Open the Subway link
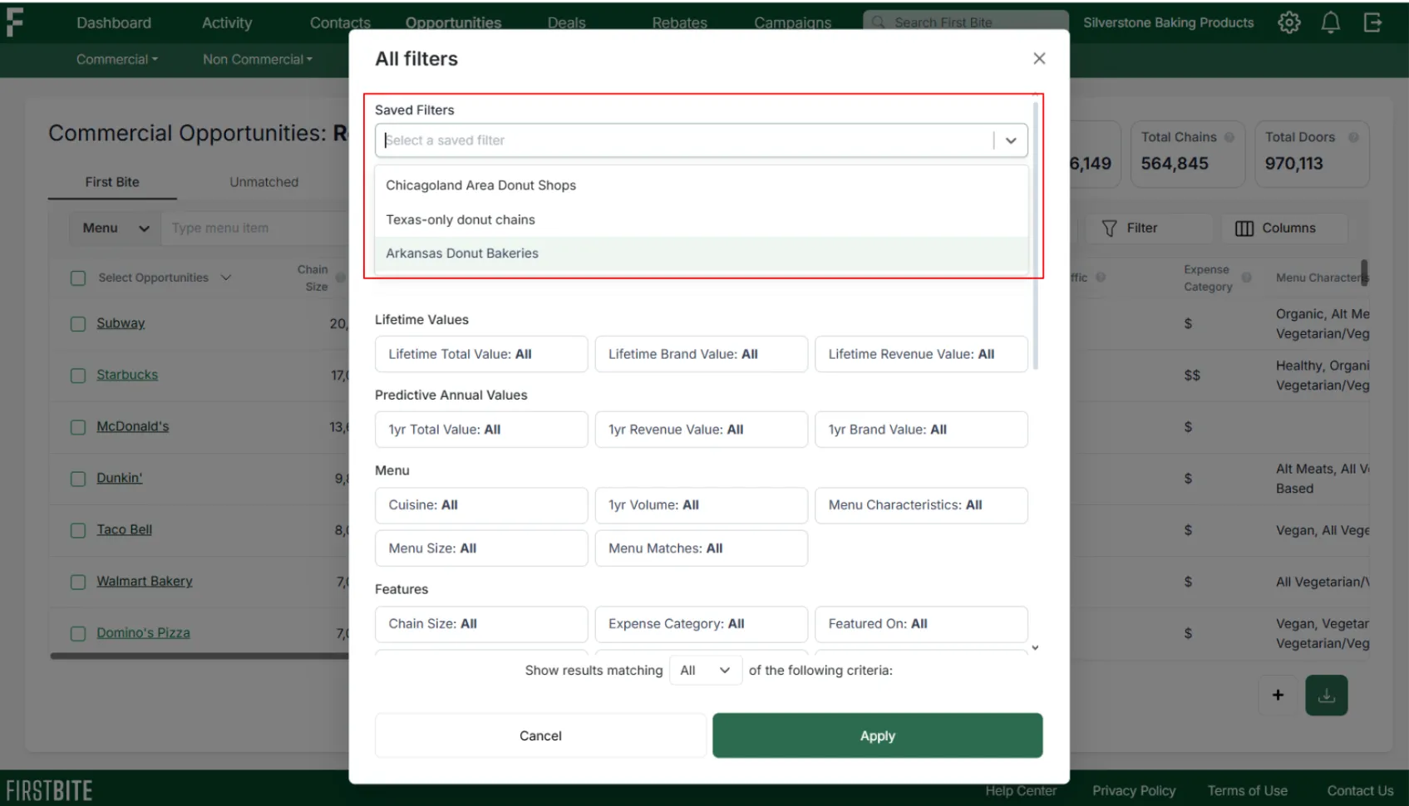 pyautogui.click(x=121, y=323)
